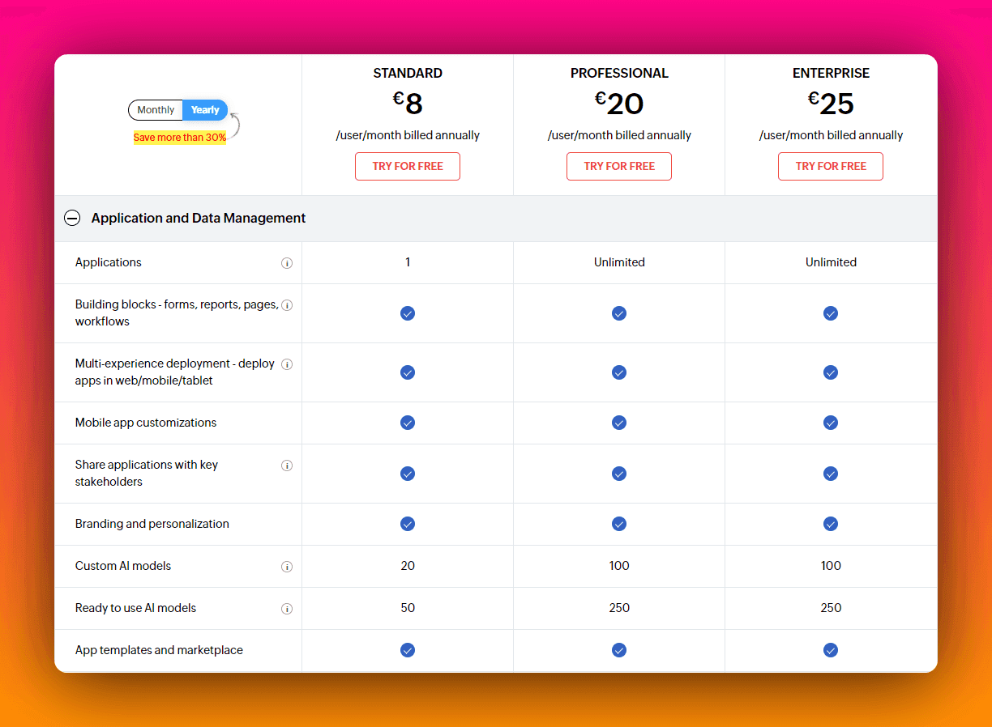Click Standard checkmark for Mobile app customizations
This screenshot has height=727, width=992.
click(x=408, y=423)
